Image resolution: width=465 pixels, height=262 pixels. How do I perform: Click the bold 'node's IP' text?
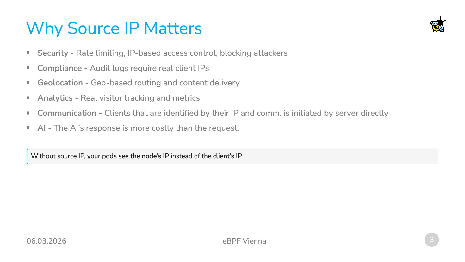(155, 156)
